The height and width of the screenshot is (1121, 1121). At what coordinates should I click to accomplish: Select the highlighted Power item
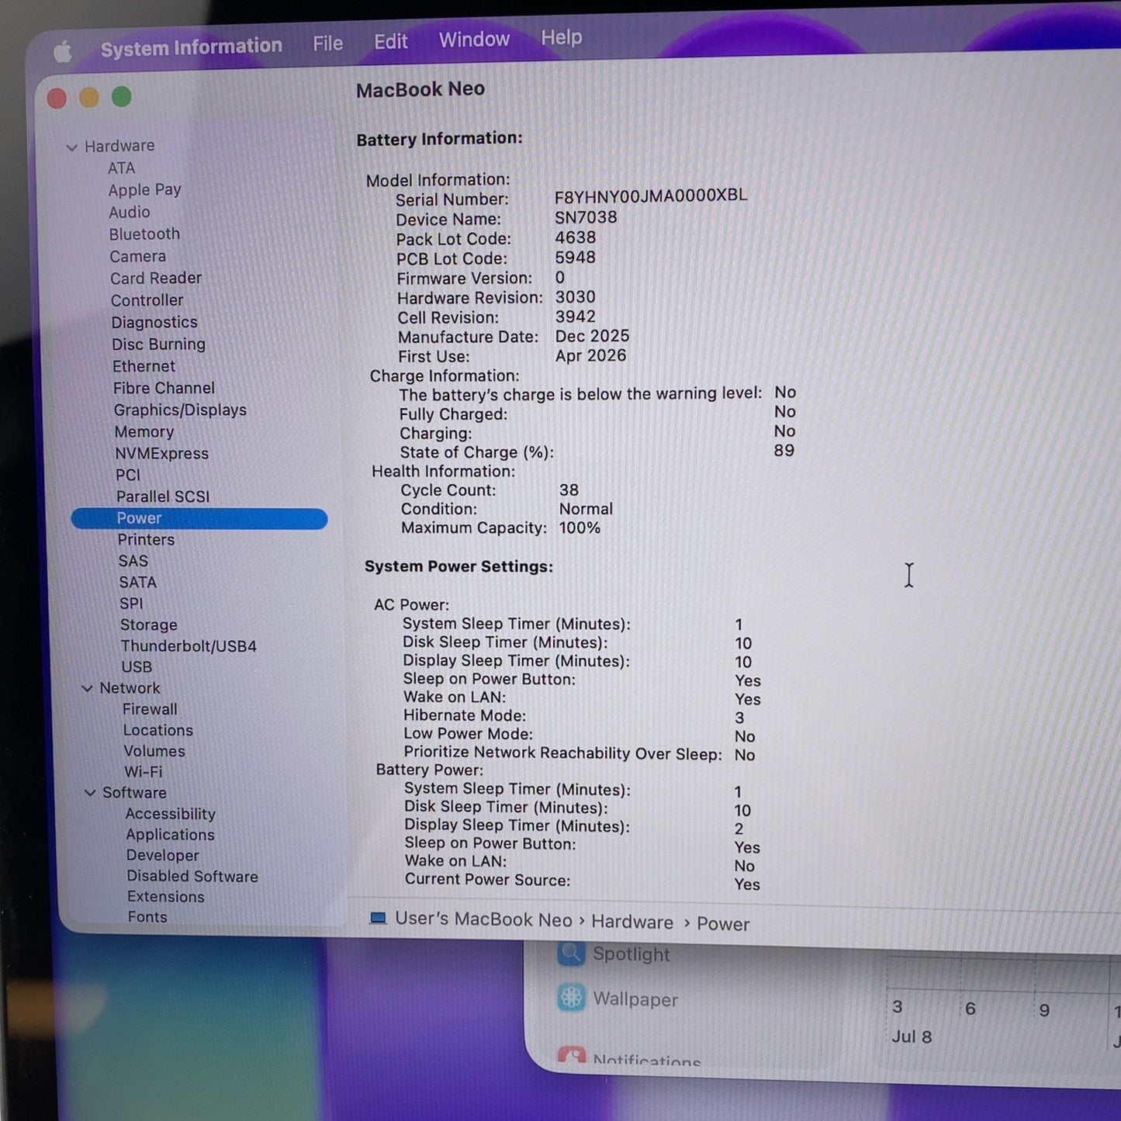point(199,518)
